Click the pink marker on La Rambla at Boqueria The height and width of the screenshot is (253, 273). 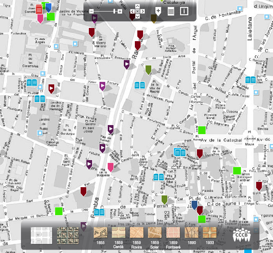tap(111, 167)
